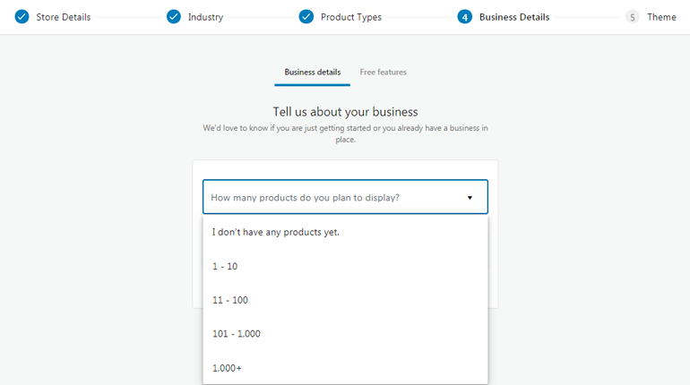The image size is (690, 385).
Task: Jump to the Theme step label
Action: (x=661, y=17)
